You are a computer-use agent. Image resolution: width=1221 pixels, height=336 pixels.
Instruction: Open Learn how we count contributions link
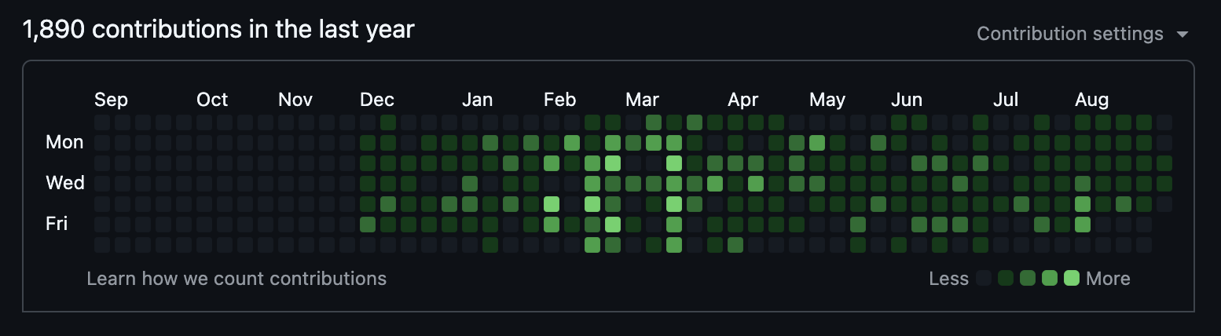(x=236, y=279)
